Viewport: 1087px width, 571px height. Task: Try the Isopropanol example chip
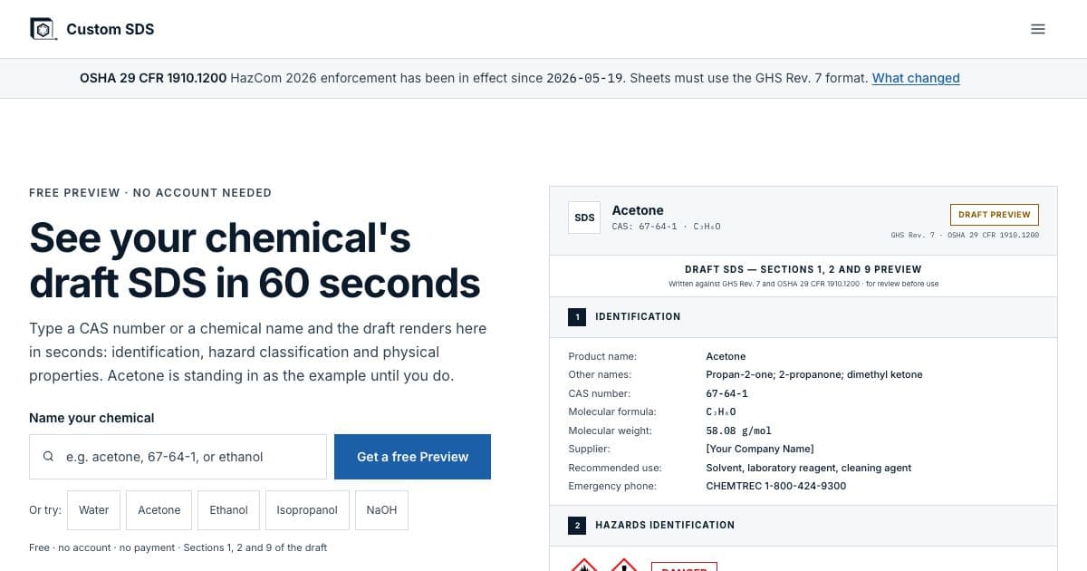[x=307, y=510]
